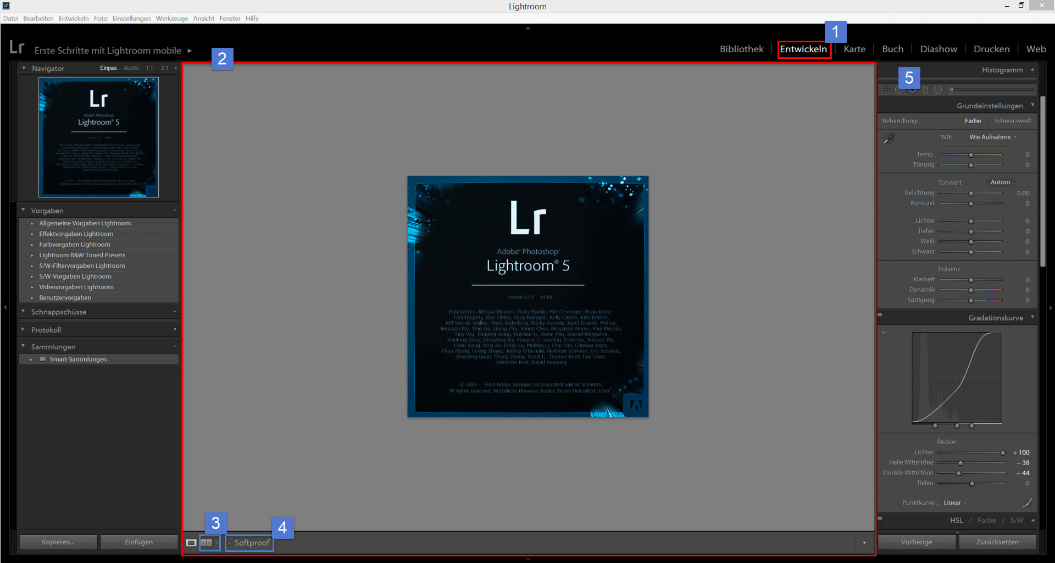
Task: Expand the Histogramm panel
Action: point(1032,70)
